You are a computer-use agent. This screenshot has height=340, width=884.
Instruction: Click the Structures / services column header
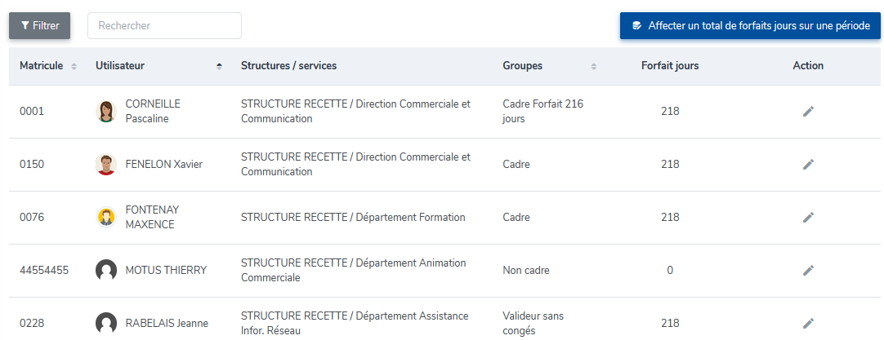(288, 66)
